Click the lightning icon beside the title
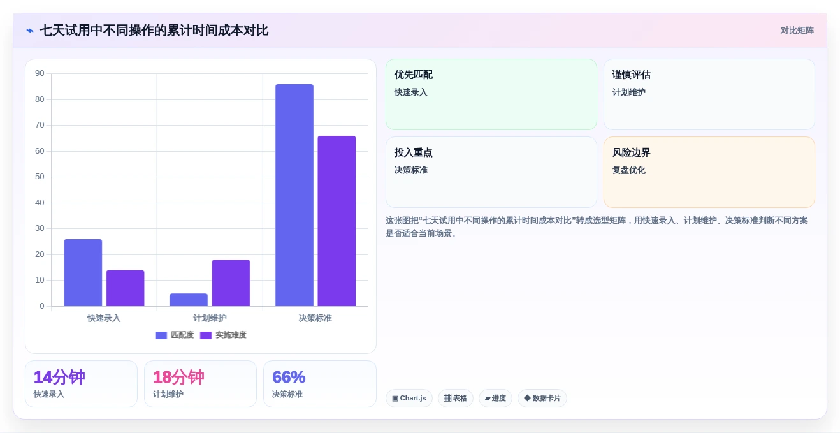The image size is (840, 433). (x=30, y=31)
